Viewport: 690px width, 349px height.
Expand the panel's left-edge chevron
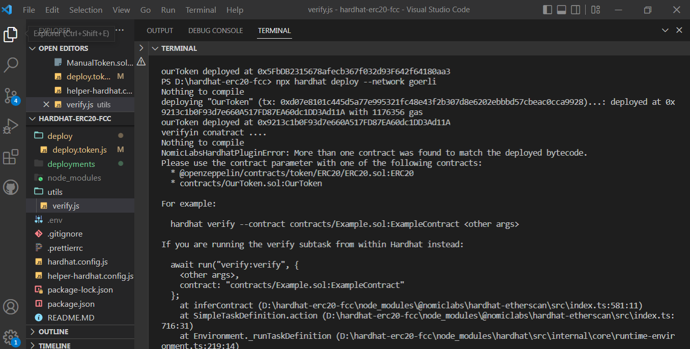tap(141, 48)
